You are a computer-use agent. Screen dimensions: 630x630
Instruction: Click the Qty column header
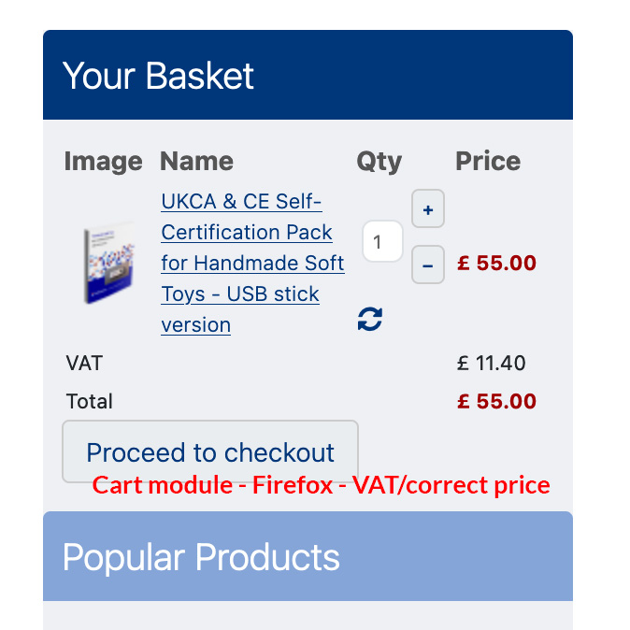pyautogui.click(x=379, y=161)
